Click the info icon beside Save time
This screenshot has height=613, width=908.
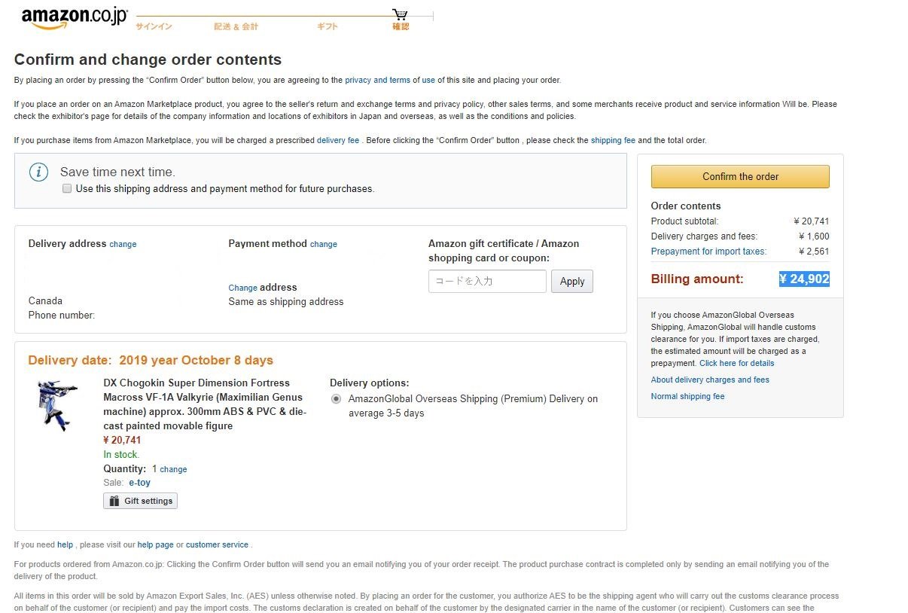(38, 172)
